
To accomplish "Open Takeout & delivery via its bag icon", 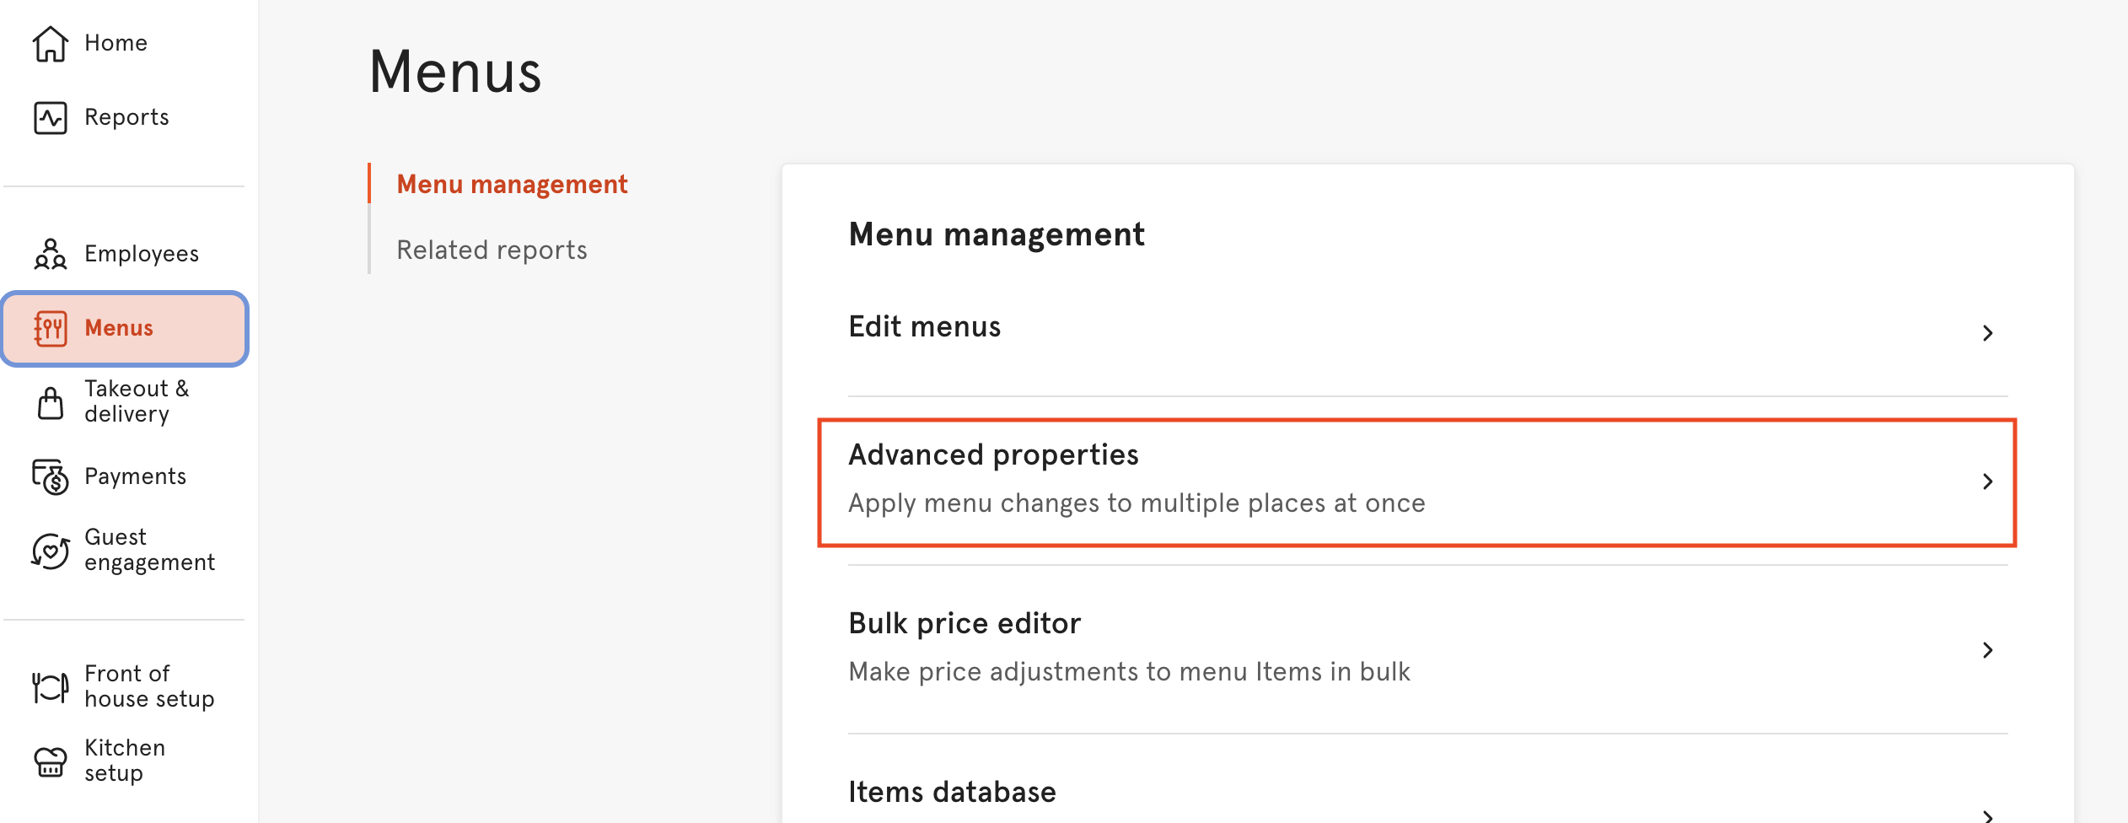I will [x=49, y=401].
